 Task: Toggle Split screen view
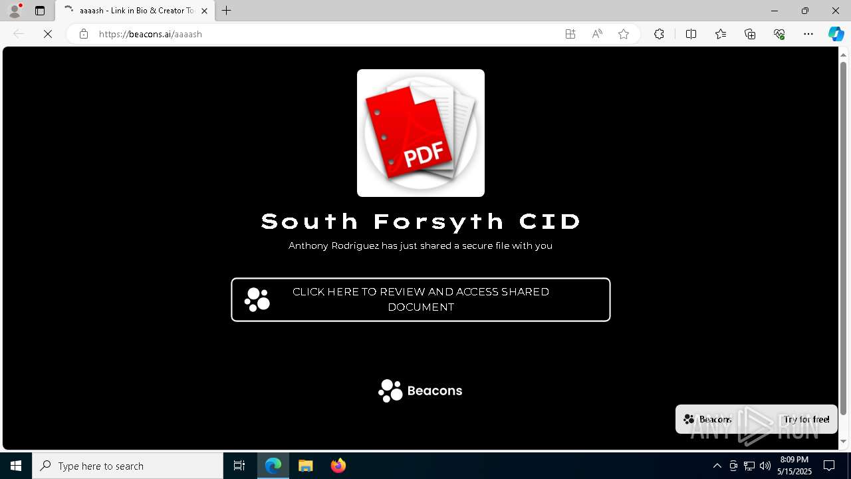pos(691,34)
